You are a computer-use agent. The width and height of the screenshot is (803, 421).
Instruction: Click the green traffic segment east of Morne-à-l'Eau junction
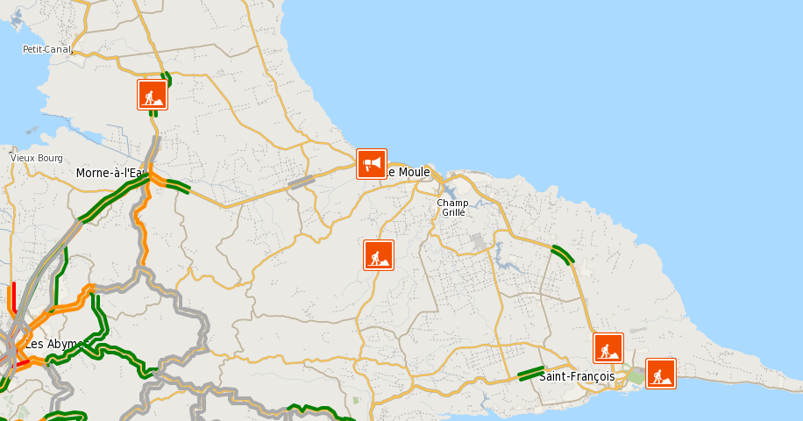click(178, 186)
